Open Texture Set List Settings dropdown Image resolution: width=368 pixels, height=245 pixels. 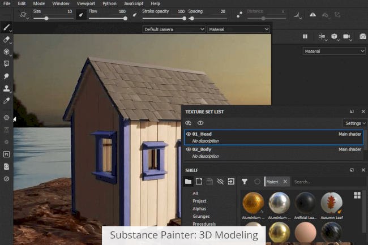tap(355, 123)
